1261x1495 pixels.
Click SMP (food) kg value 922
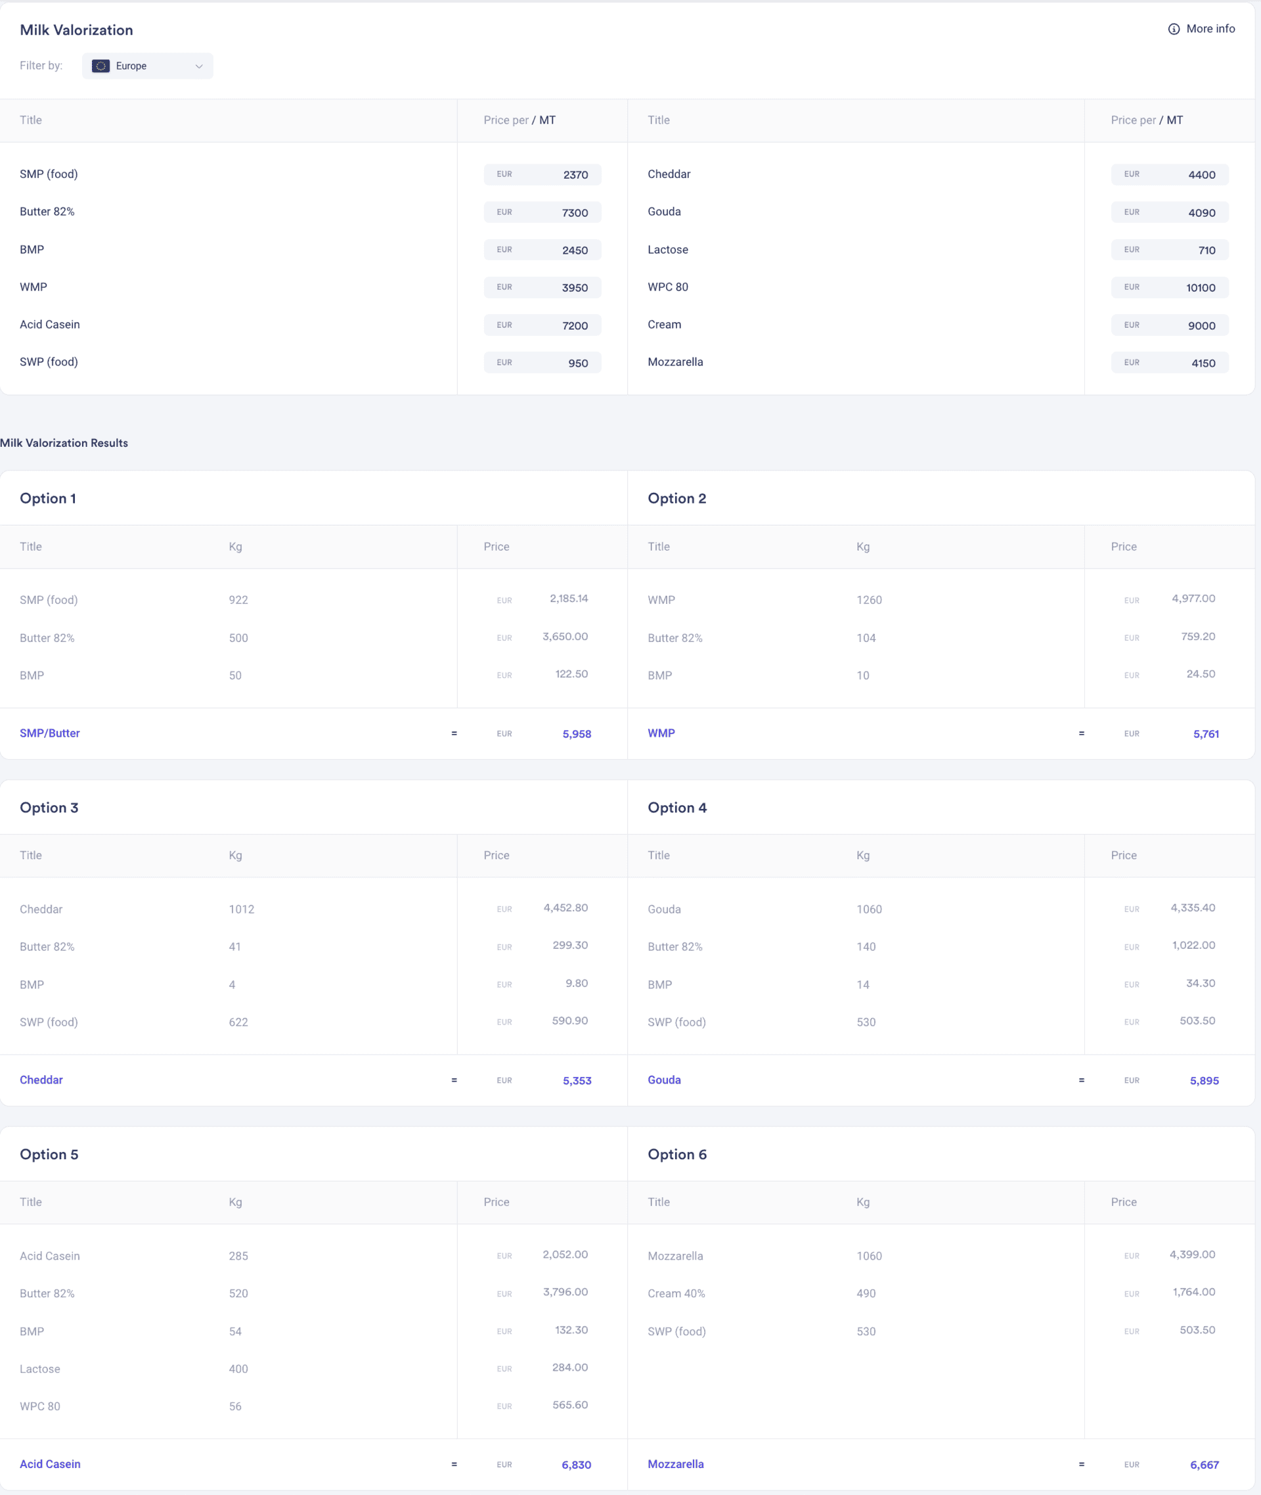pos(239,600)
